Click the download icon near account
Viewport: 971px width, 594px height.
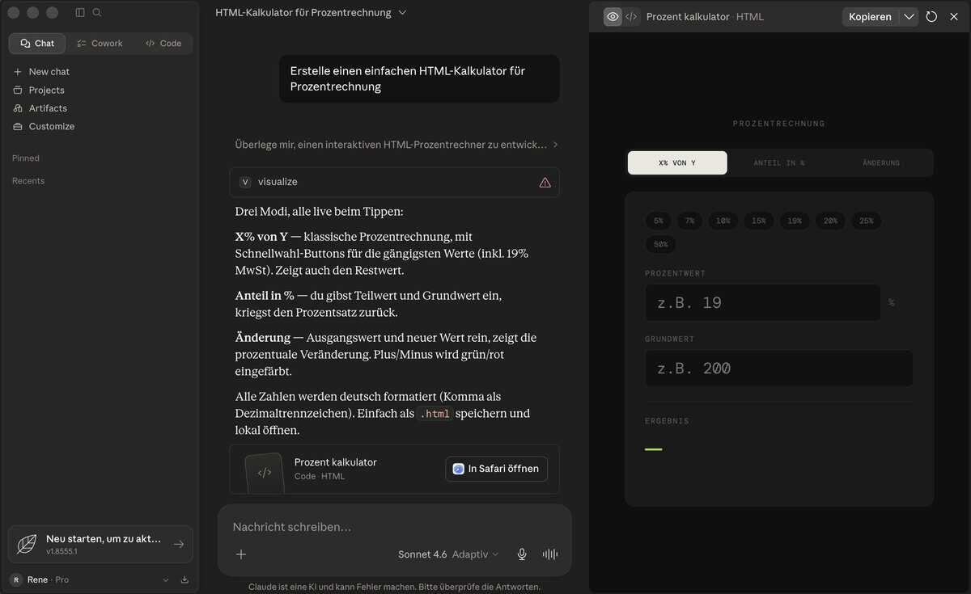coord(184,580)
